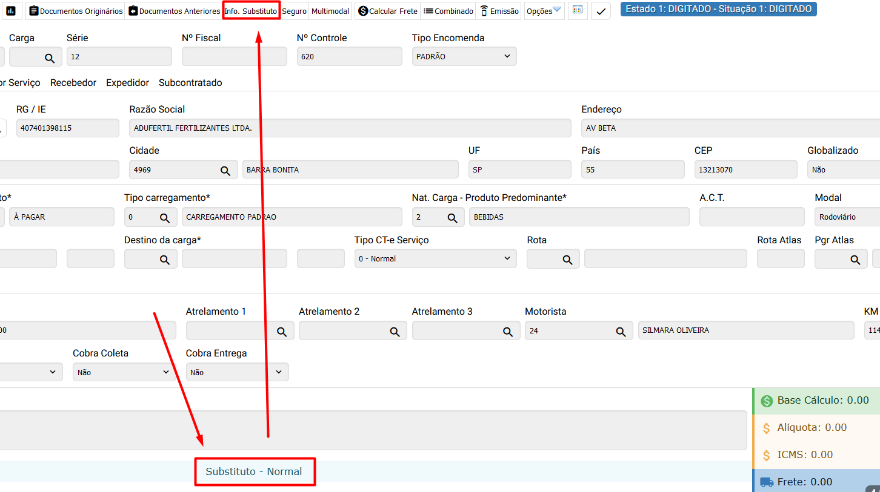Click the chart report icon in toolbar

(x=11, y=11)
